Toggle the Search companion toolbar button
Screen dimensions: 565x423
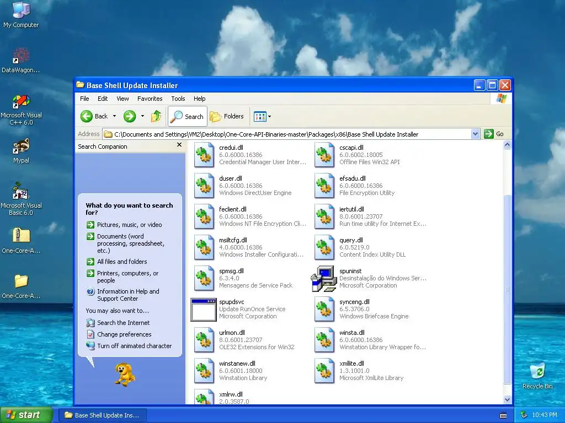(188, 116)
